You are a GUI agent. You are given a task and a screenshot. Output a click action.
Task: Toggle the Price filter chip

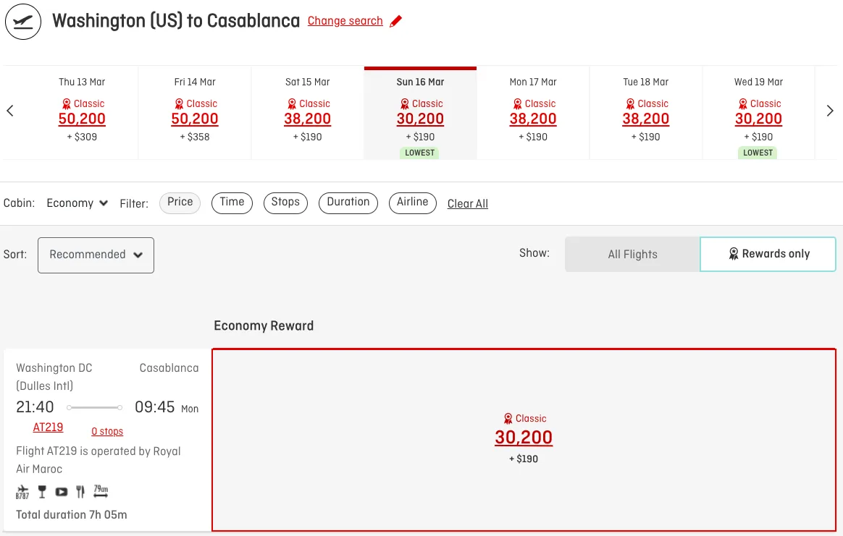(x=180, y=203)
